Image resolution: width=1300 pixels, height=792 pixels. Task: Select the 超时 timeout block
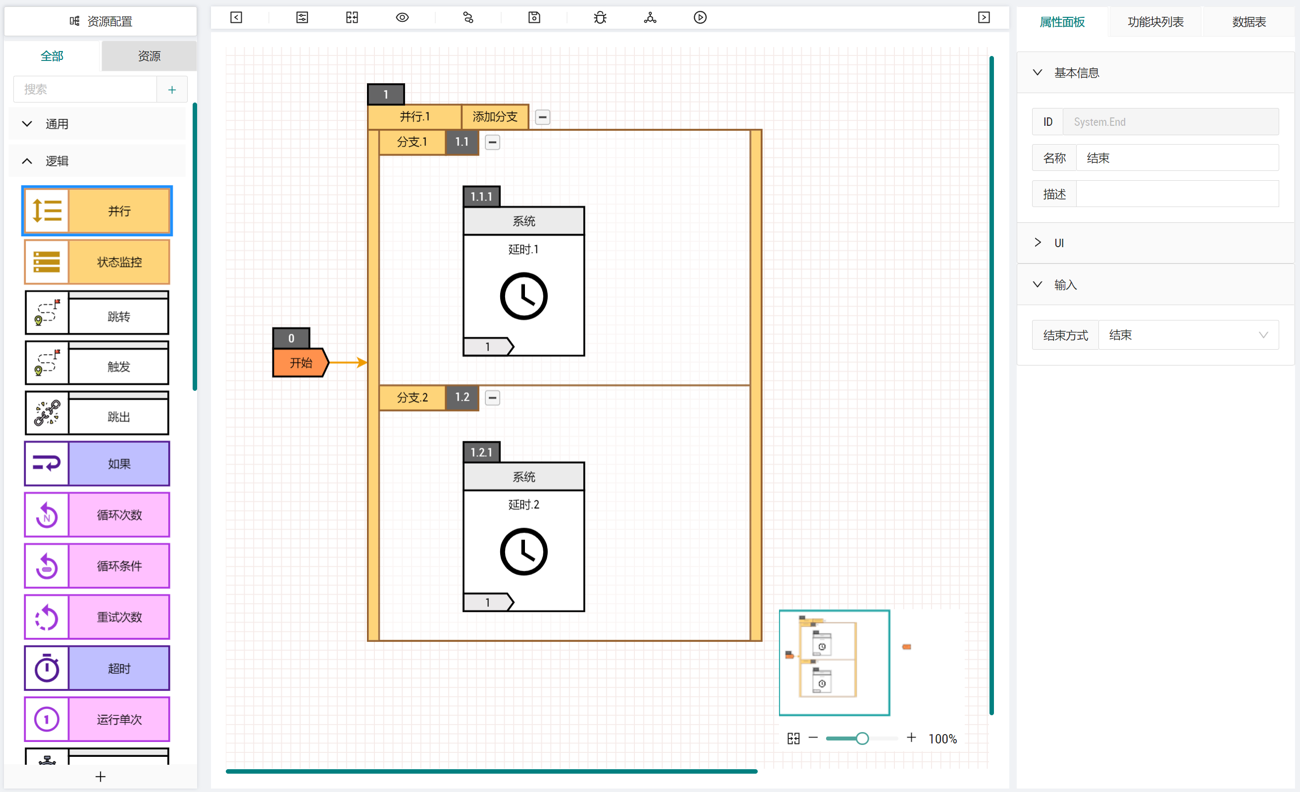pos(97,669)
